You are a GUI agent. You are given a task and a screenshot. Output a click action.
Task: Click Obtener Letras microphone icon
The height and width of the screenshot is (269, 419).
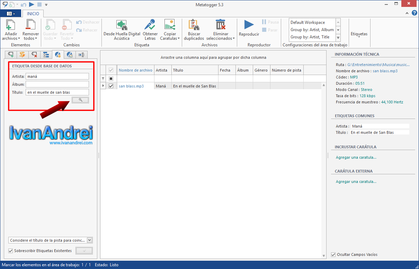click(150, 25)
